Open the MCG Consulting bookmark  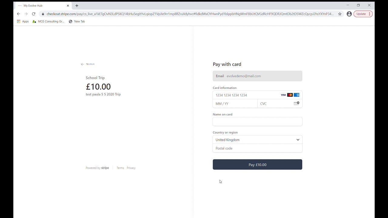tap(48, 21)
